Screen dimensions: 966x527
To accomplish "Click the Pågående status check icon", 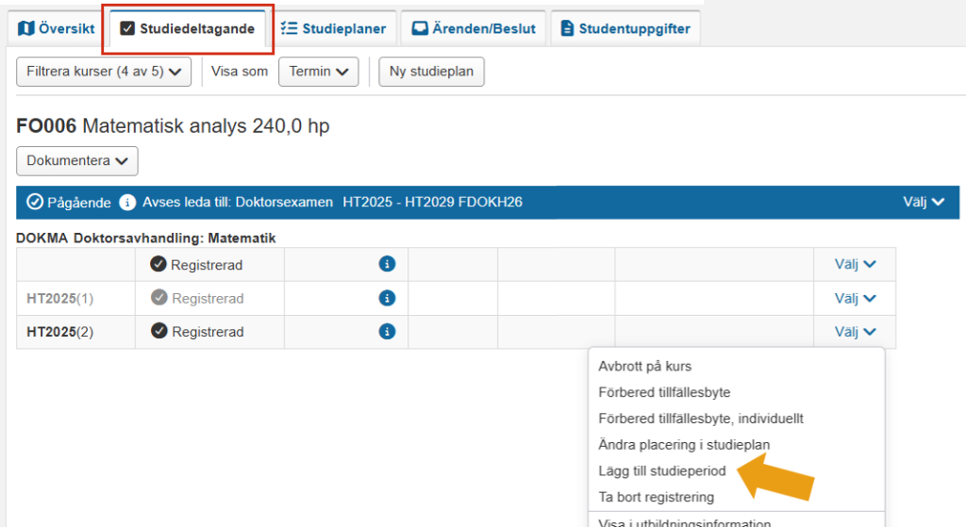I will pos(35,202).
